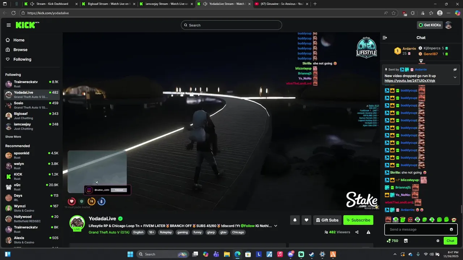Toggle following with the heart button

[x=306, y=220]
